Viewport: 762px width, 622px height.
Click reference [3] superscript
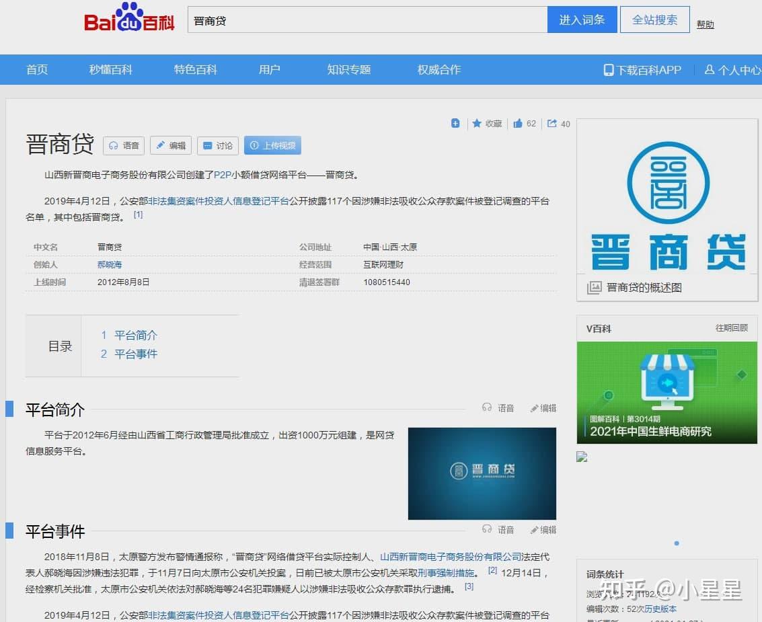tap(469, 586)
